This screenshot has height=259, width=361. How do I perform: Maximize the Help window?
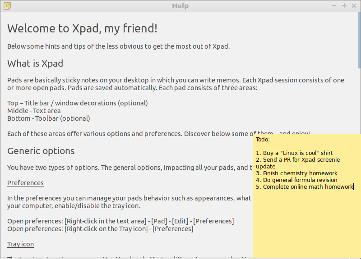coord(344,6)
